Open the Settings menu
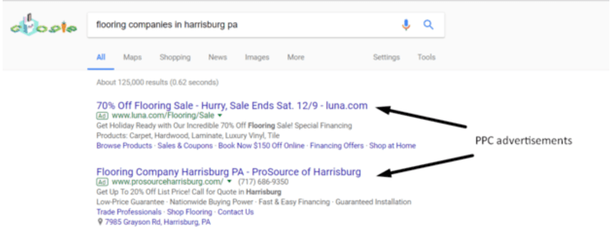This screenshot has width=610, height=236. tap(386, 57)
